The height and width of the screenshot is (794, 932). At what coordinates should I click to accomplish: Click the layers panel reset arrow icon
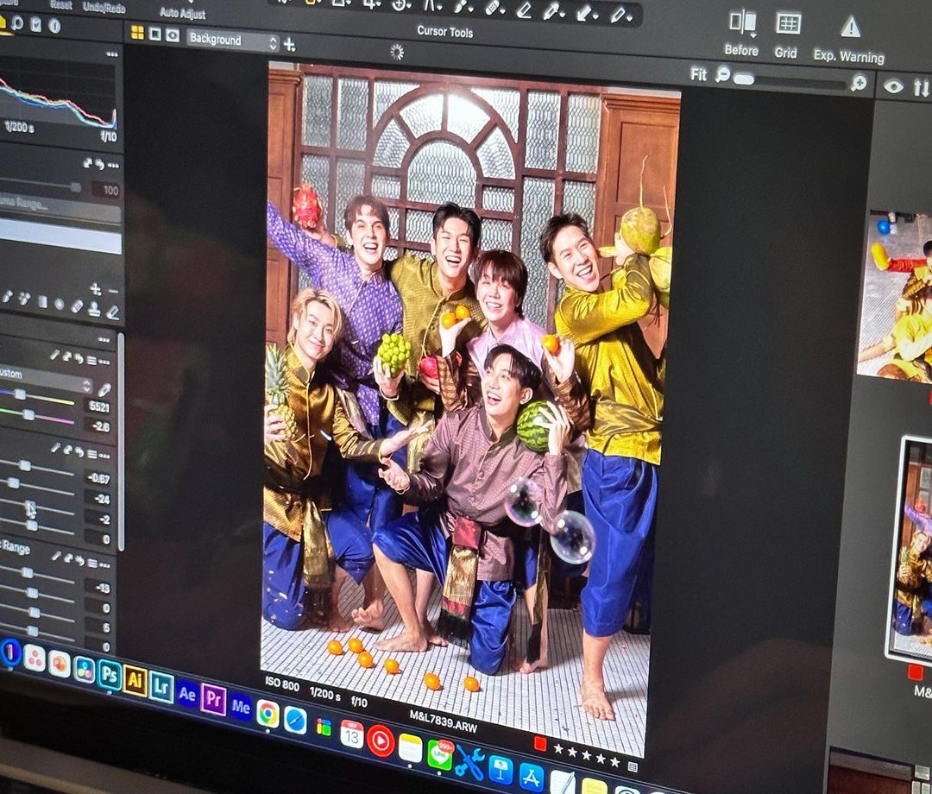click(x=100, y=163)
